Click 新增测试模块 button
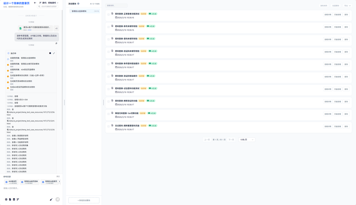The width and height of the screenshot is (356, 205). [x=84, y=200]
